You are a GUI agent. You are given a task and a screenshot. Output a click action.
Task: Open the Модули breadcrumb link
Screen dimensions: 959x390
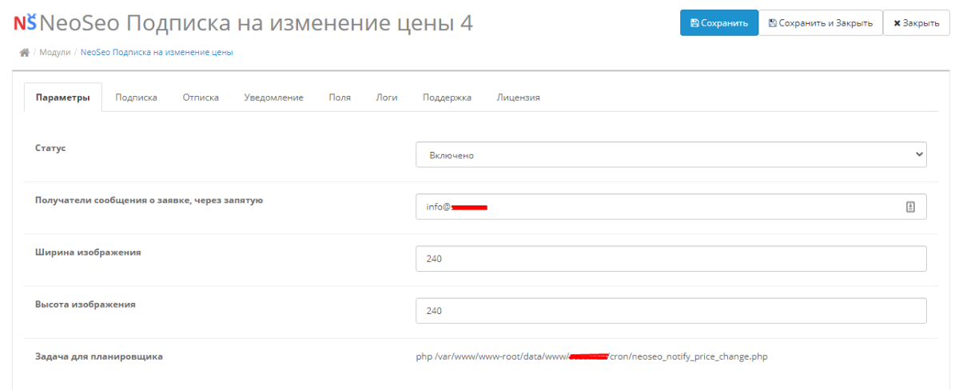(x=54, y=53)
